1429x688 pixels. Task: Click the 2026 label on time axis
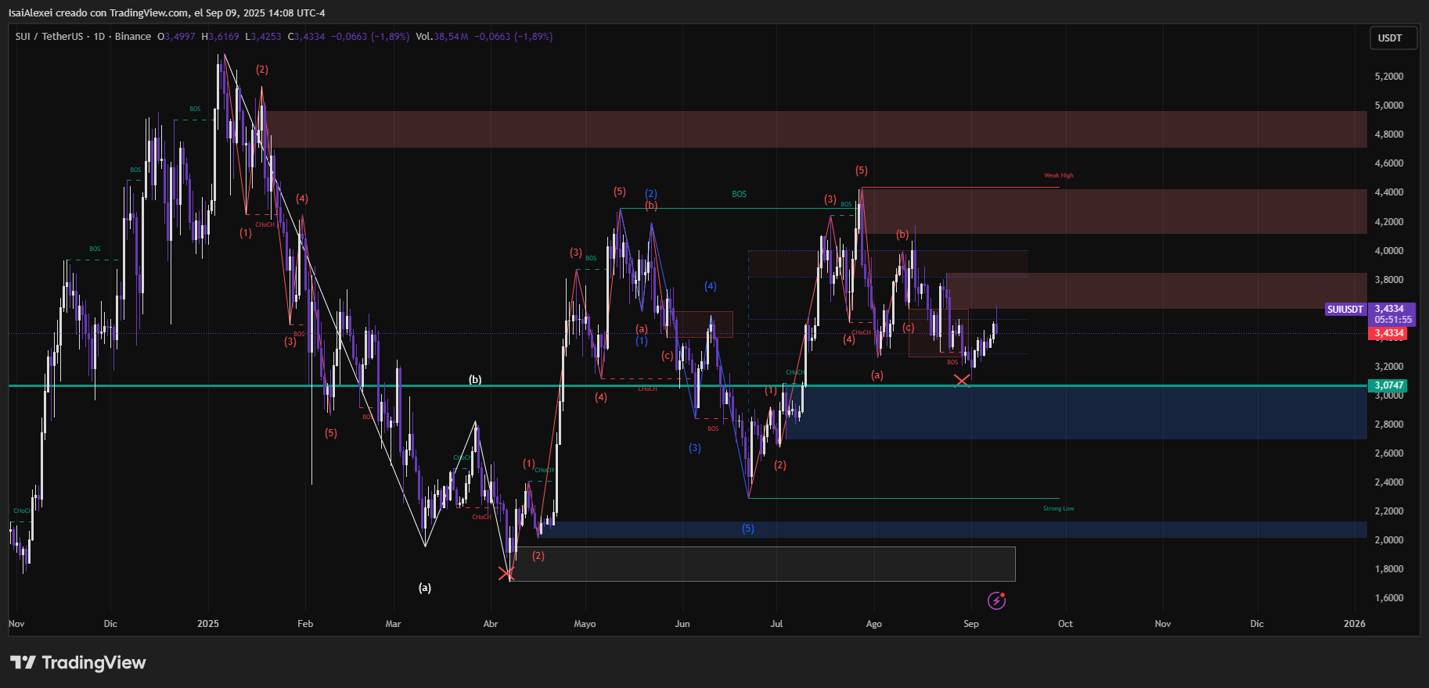pos(1354,624)
